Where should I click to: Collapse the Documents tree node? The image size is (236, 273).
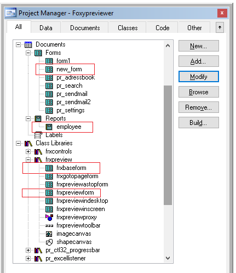pos(18,44)
